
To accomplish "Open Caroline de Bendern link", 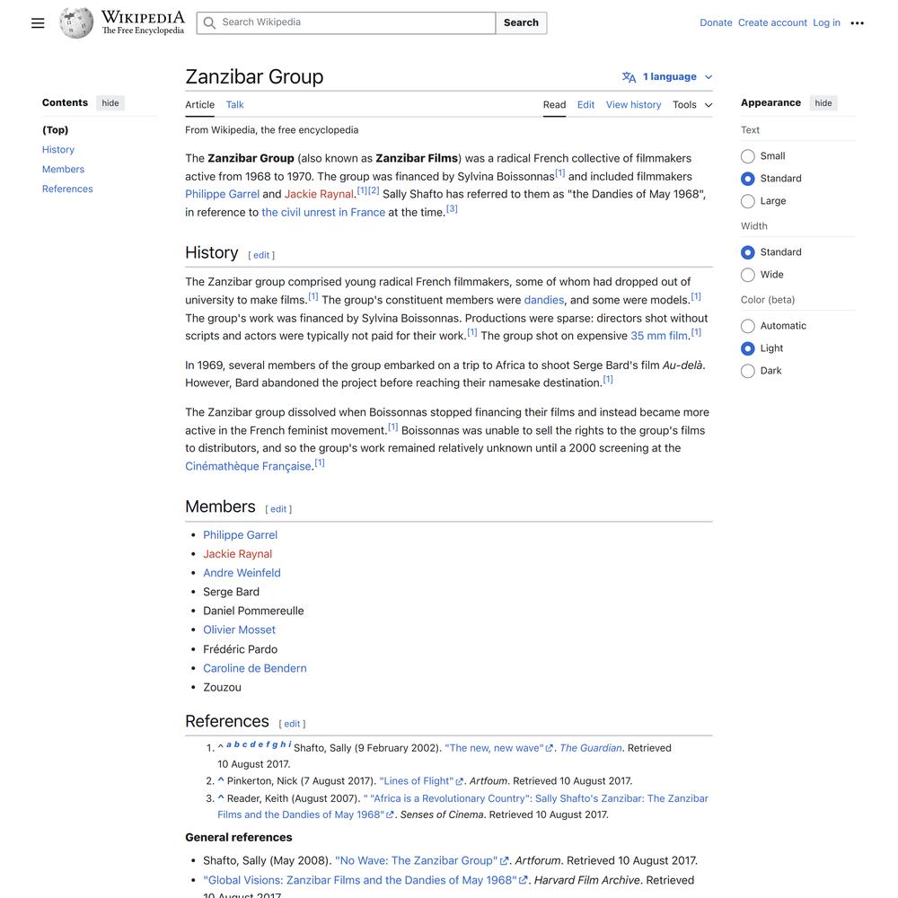I will [x=255, y=668].
